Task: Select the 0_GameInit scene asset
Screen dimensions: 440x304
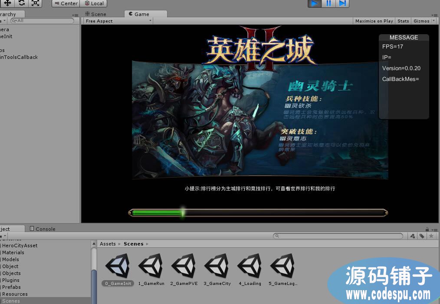Action: tap(118, 269)
